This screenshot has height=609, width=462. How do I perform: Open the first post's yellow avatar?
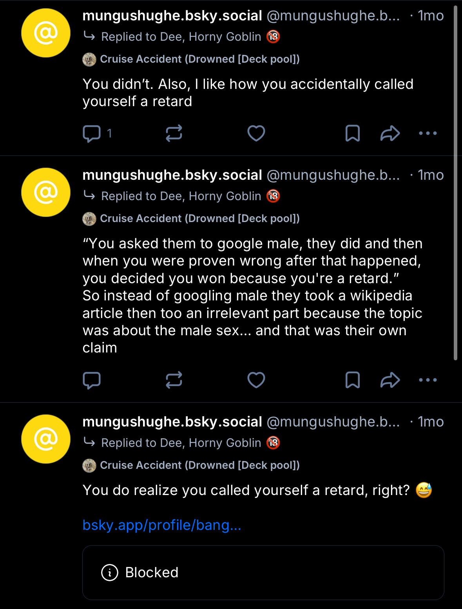[46, 33]
